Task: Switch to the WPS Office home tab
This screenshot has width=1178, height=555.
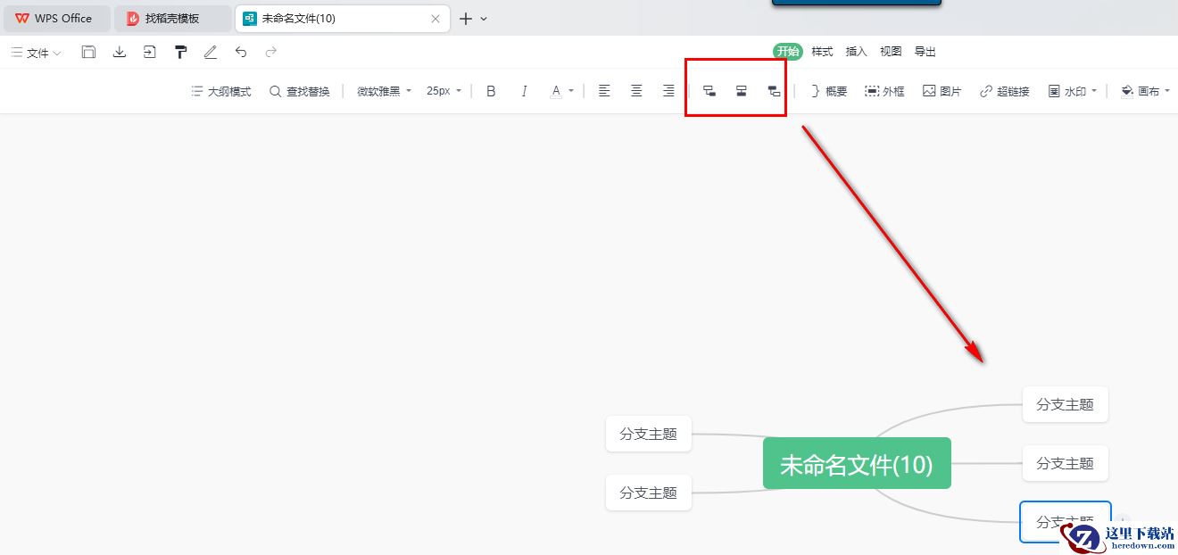Action: 56,18
